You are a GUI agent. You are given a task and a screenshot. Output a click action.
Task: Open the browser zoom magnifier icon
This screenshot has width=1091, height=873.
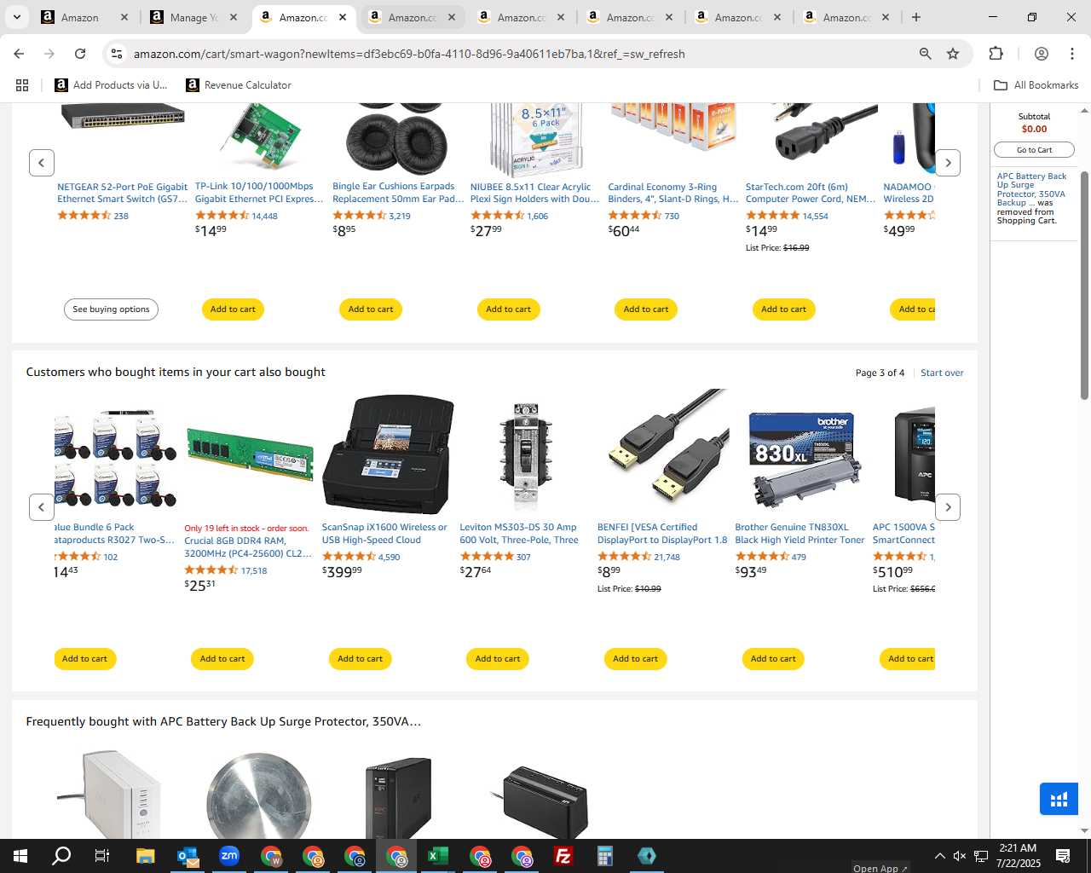[925, 54]
